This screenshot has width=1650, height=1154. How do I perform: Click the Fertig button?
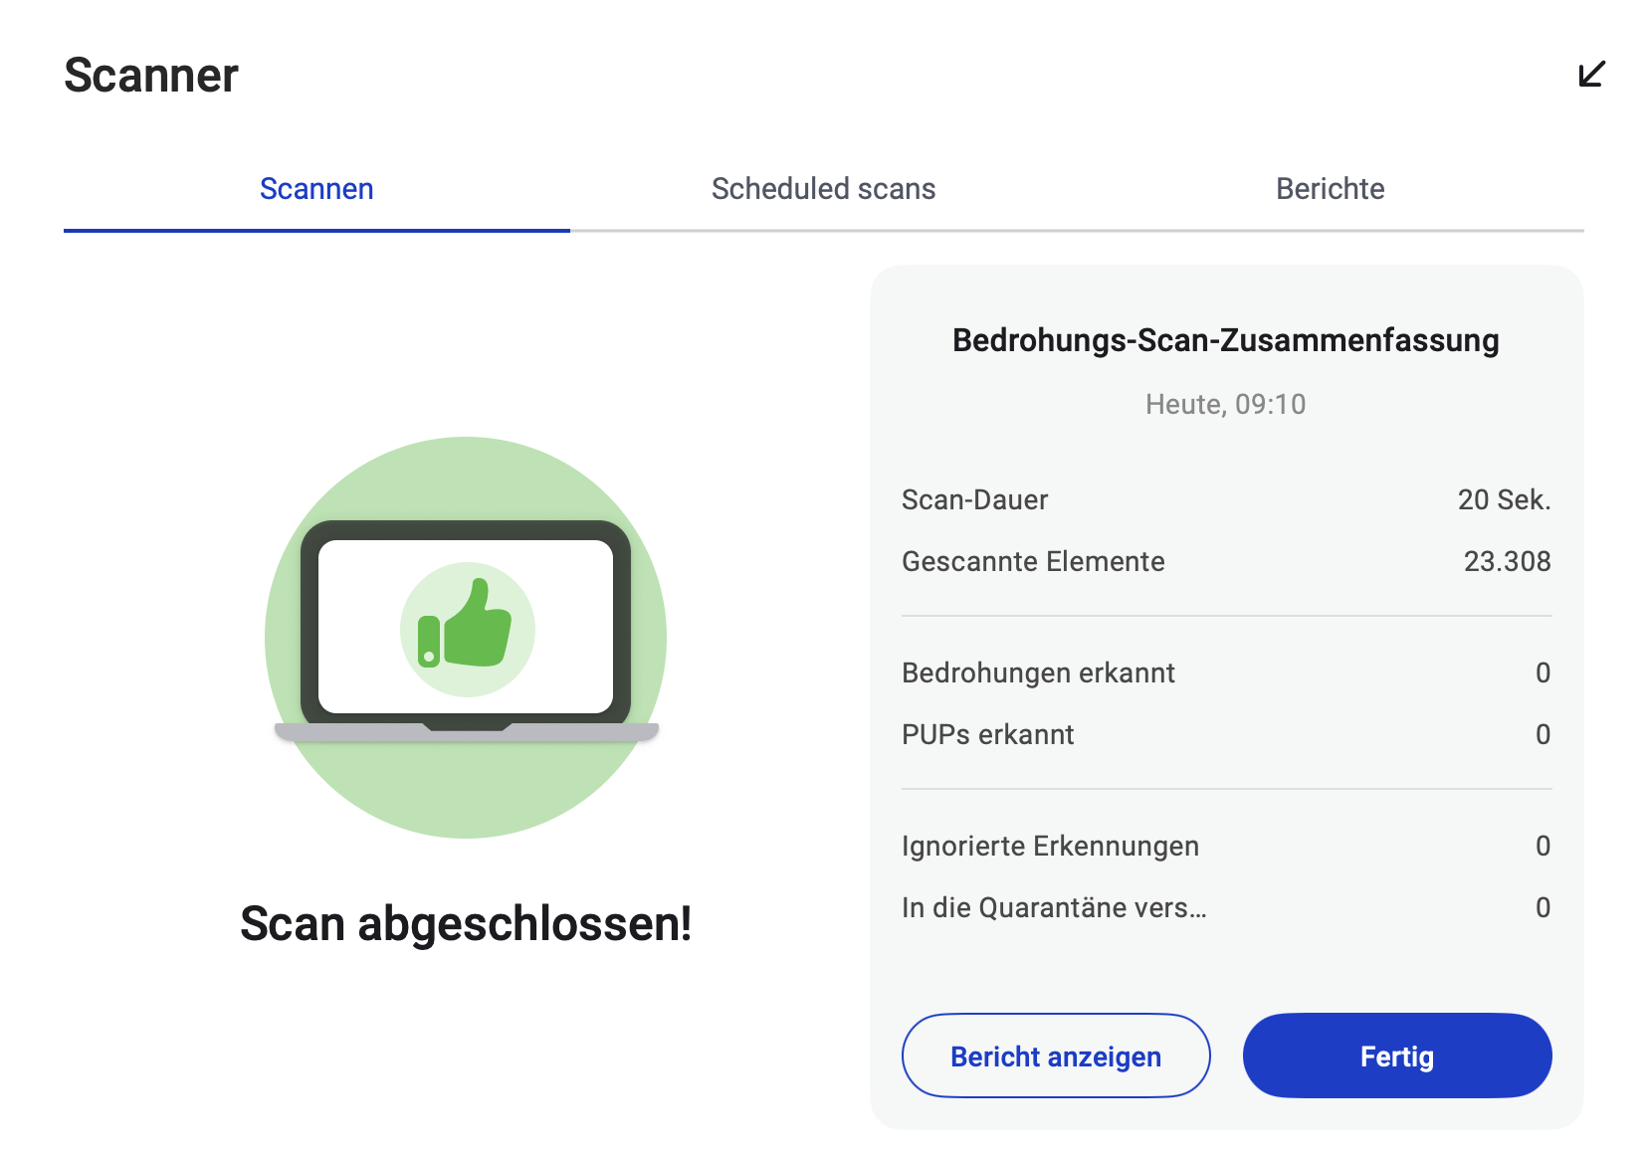pos(1396,1056)
